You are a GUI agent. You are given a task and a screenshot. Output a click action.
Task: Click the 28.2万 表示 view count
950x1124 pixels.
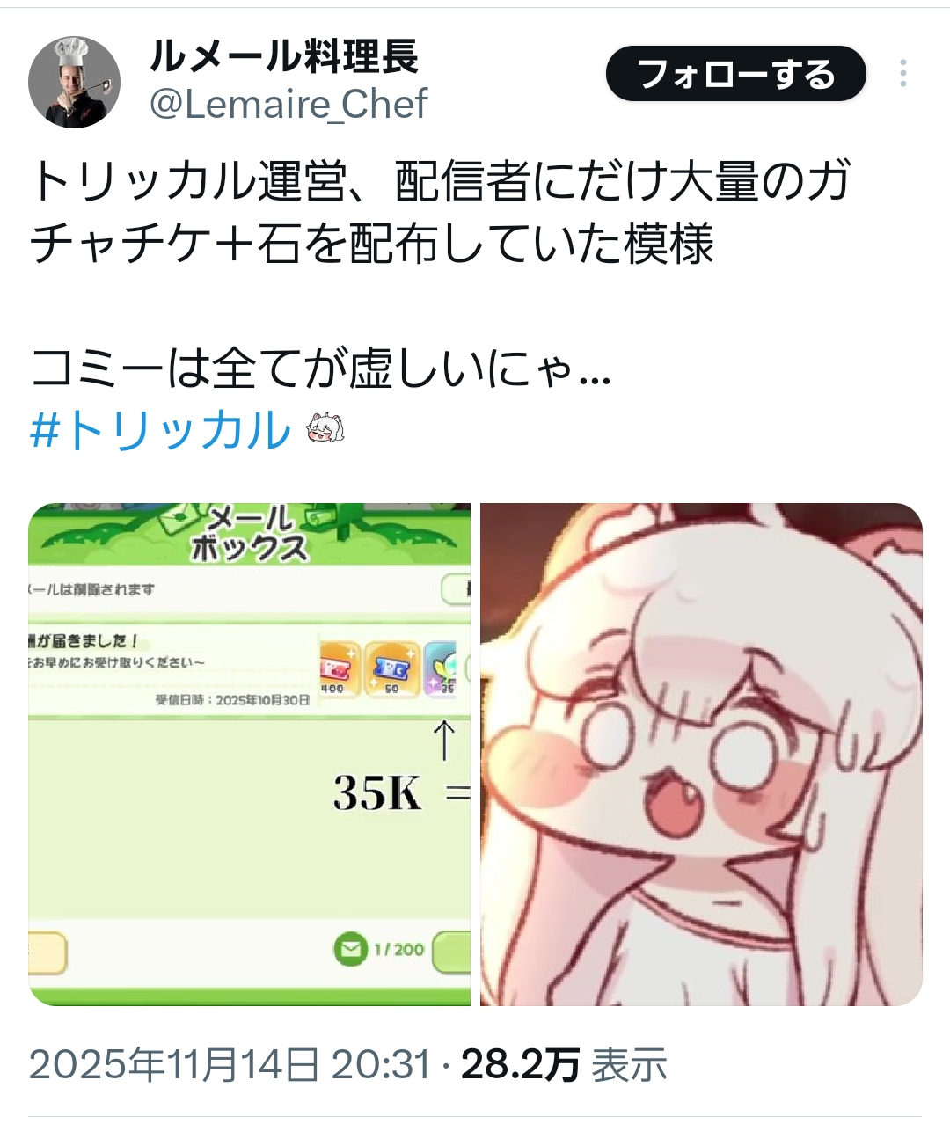[x=564, y=1065]
